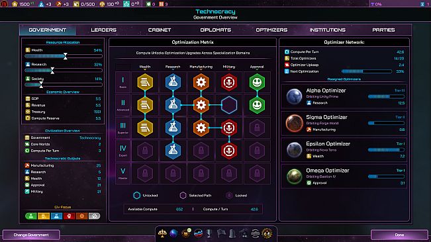The height and width of the screenshot is (242, 431).
Task: Open the blue planet icon in bottom toolbar
Action: pyautogui.click(x=173, y=233)
